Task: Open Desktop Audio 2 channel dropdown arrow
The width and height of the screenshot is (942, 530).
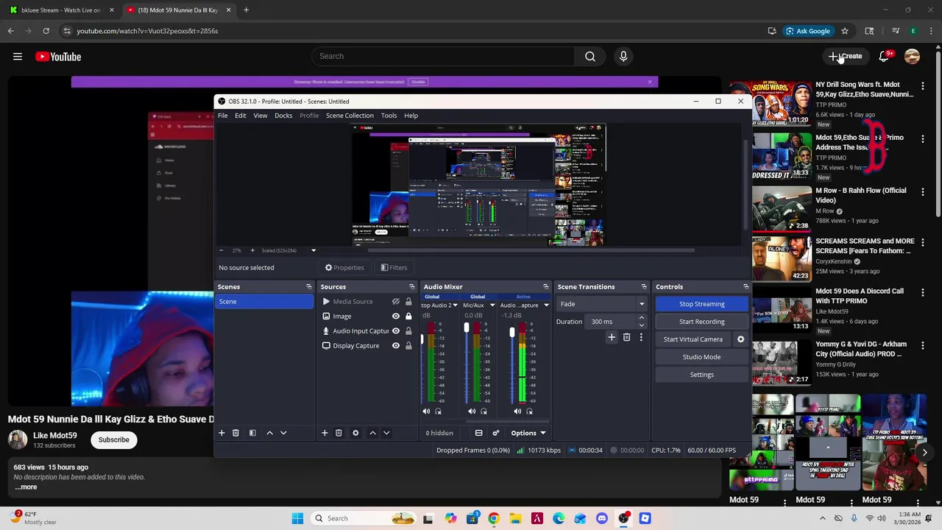Action: 455,305
